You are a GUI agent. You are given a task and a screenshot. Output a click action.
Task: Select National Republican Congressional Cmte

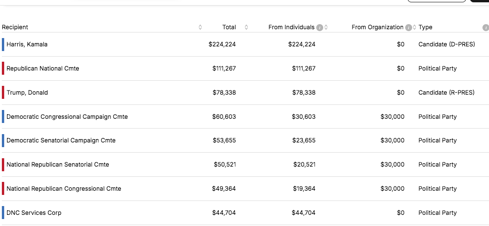click(x=64, y=189)
